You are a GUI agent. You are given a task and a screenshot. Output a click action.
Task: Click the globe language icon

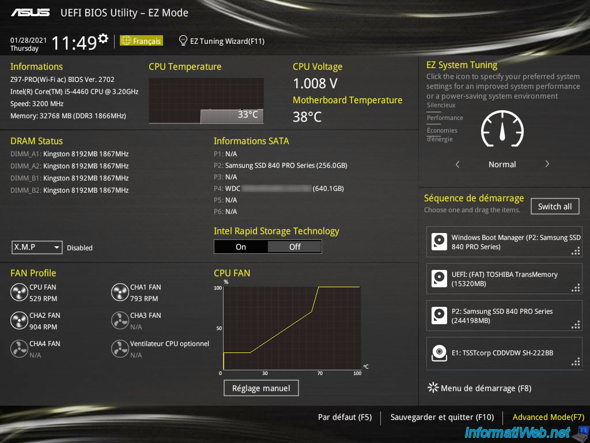click(x=126, y=40)
